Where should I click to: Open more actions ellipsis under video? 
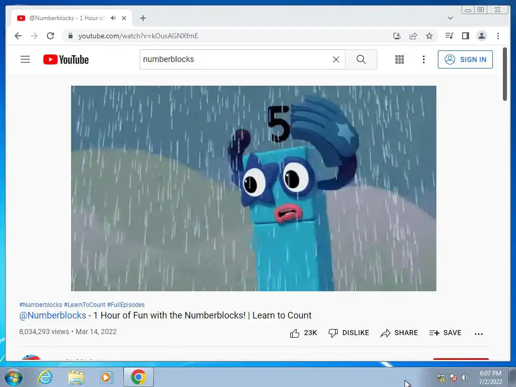pyautogui.click(x=479, y=334)
